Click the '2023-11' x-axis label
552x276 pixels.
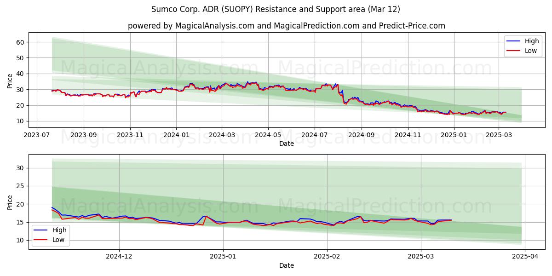coord(130,136)
